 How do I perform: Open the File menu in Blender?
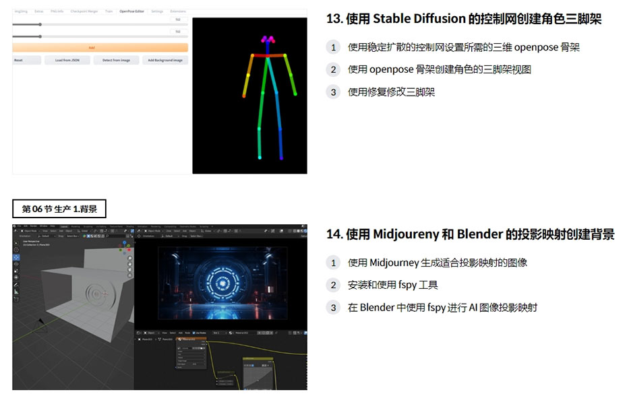click(x=20, y=226)
